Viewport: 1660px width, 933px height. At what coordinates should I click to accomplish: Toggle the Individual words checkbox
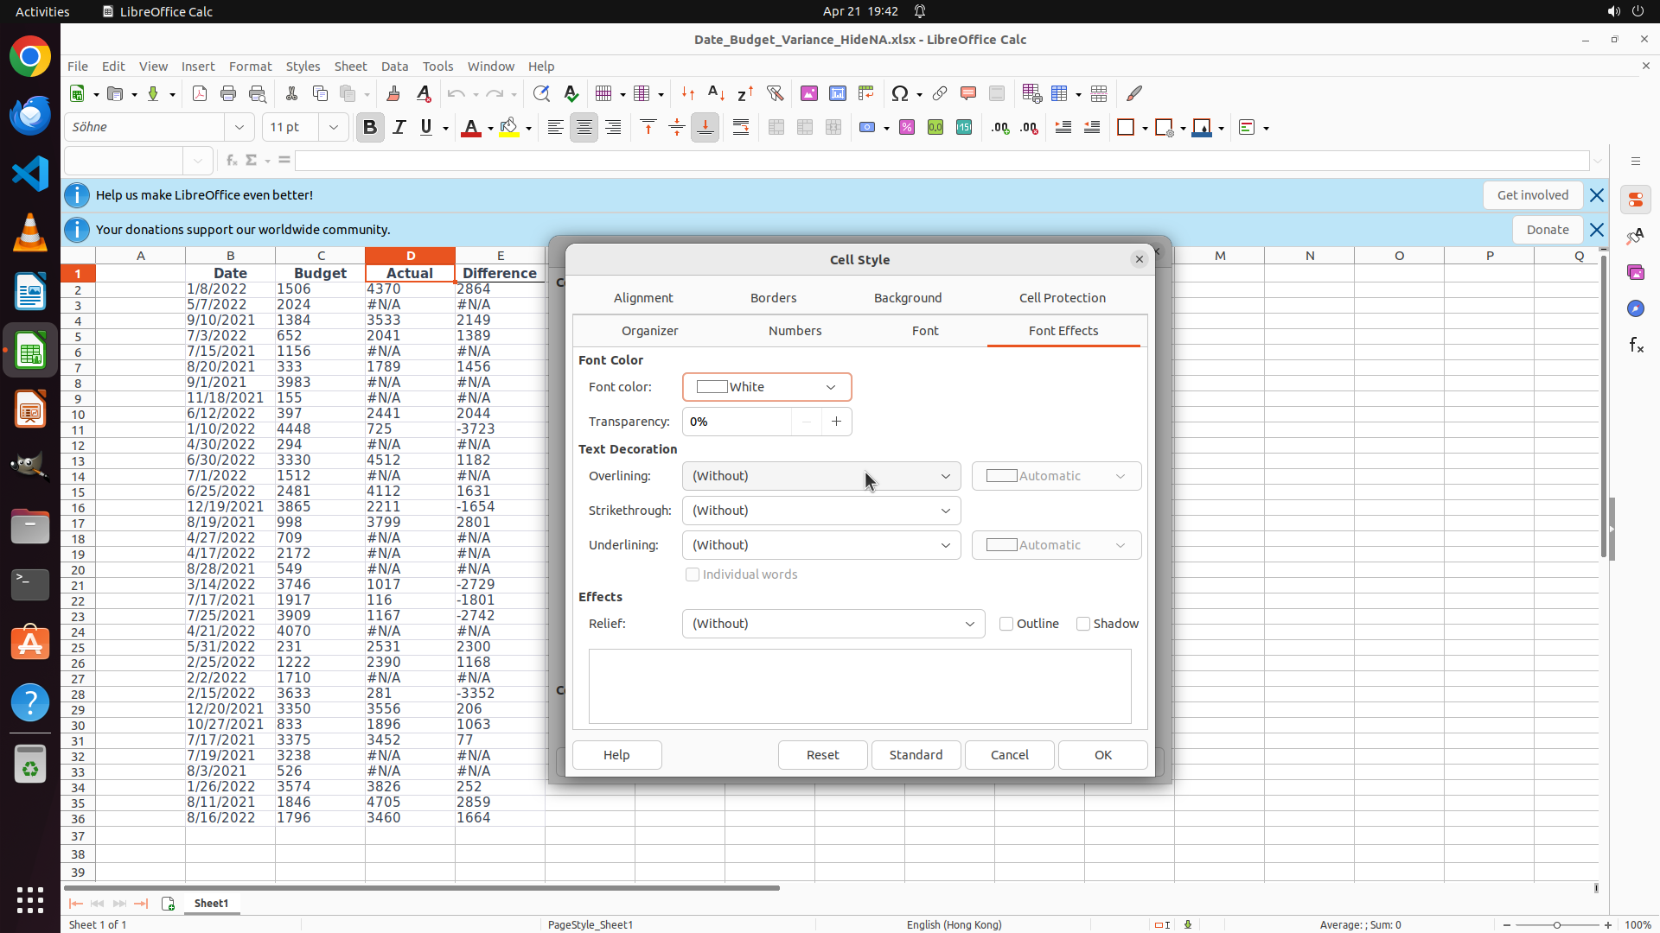click(693, 574)
